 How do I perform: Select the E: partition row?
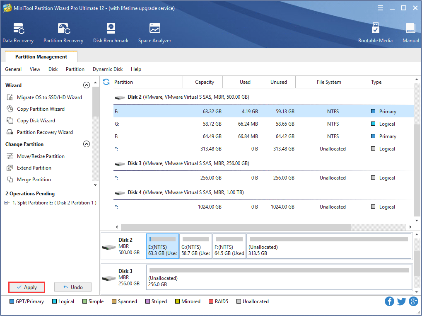(x=263, y=111)
